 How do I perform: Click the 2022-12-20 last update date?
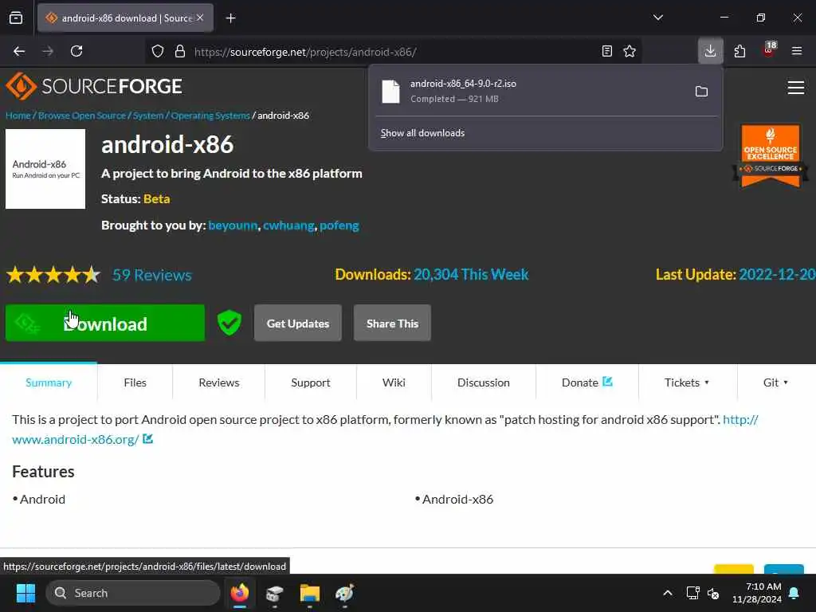tap(777, 274)
